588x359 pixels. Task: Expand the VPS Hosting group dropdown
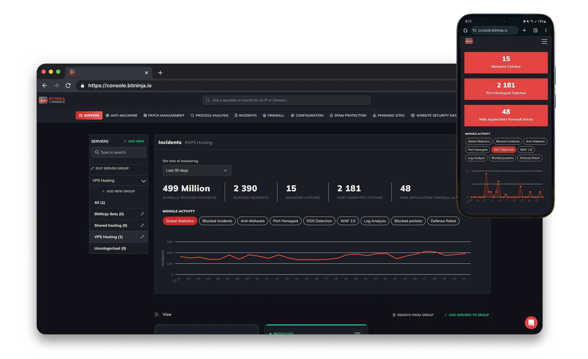pyautogui.click(x=118, y=180)
